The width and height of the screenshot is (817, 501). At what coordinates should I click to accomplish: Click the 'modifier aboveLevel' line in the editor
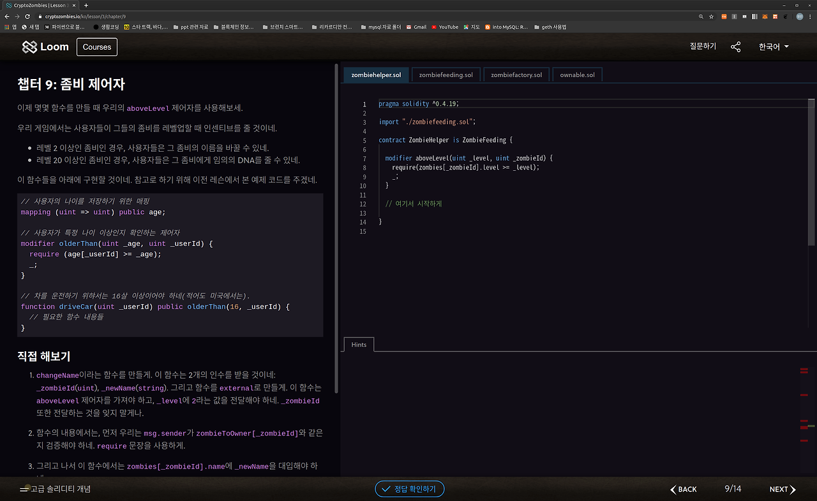tap(469, 158)
